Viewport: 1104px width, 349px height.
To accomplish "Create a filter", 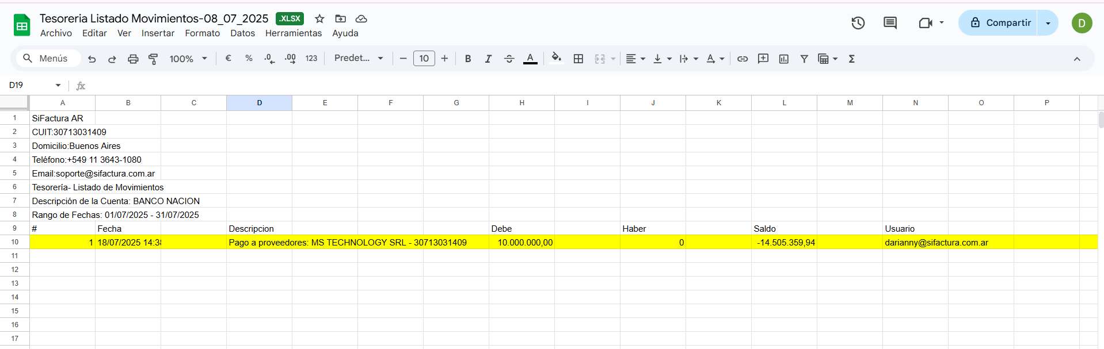I will pos(804,59).
